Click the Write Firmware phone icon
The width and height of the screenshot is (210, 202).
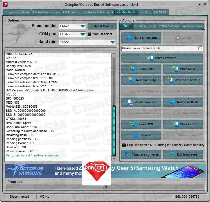click(x=150, y=58)
